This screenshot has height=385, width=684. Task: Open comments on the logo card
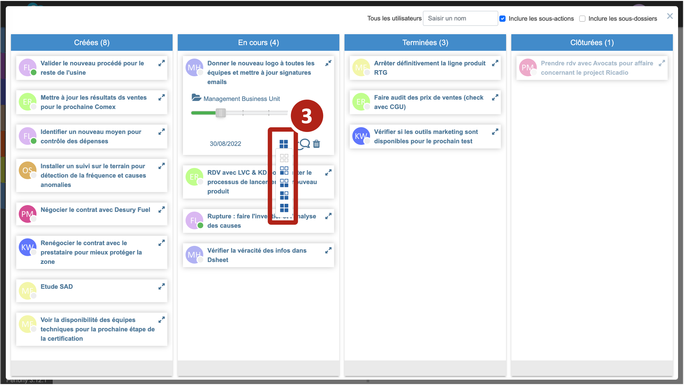pyautogui.click(x=304, y=143)
